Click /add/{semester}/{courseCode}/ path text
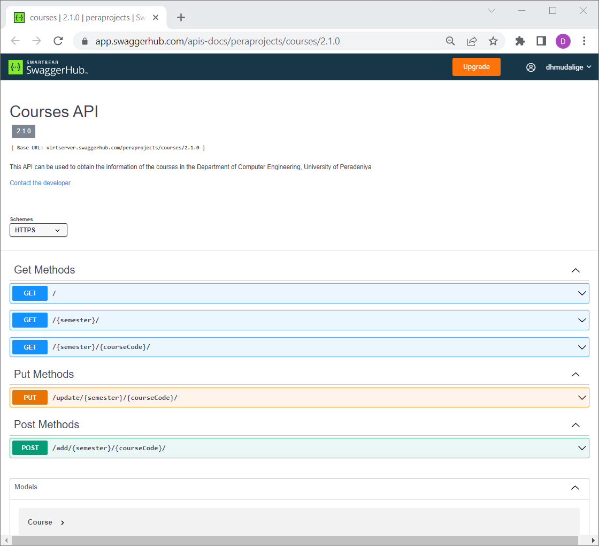 click(109, 448)
